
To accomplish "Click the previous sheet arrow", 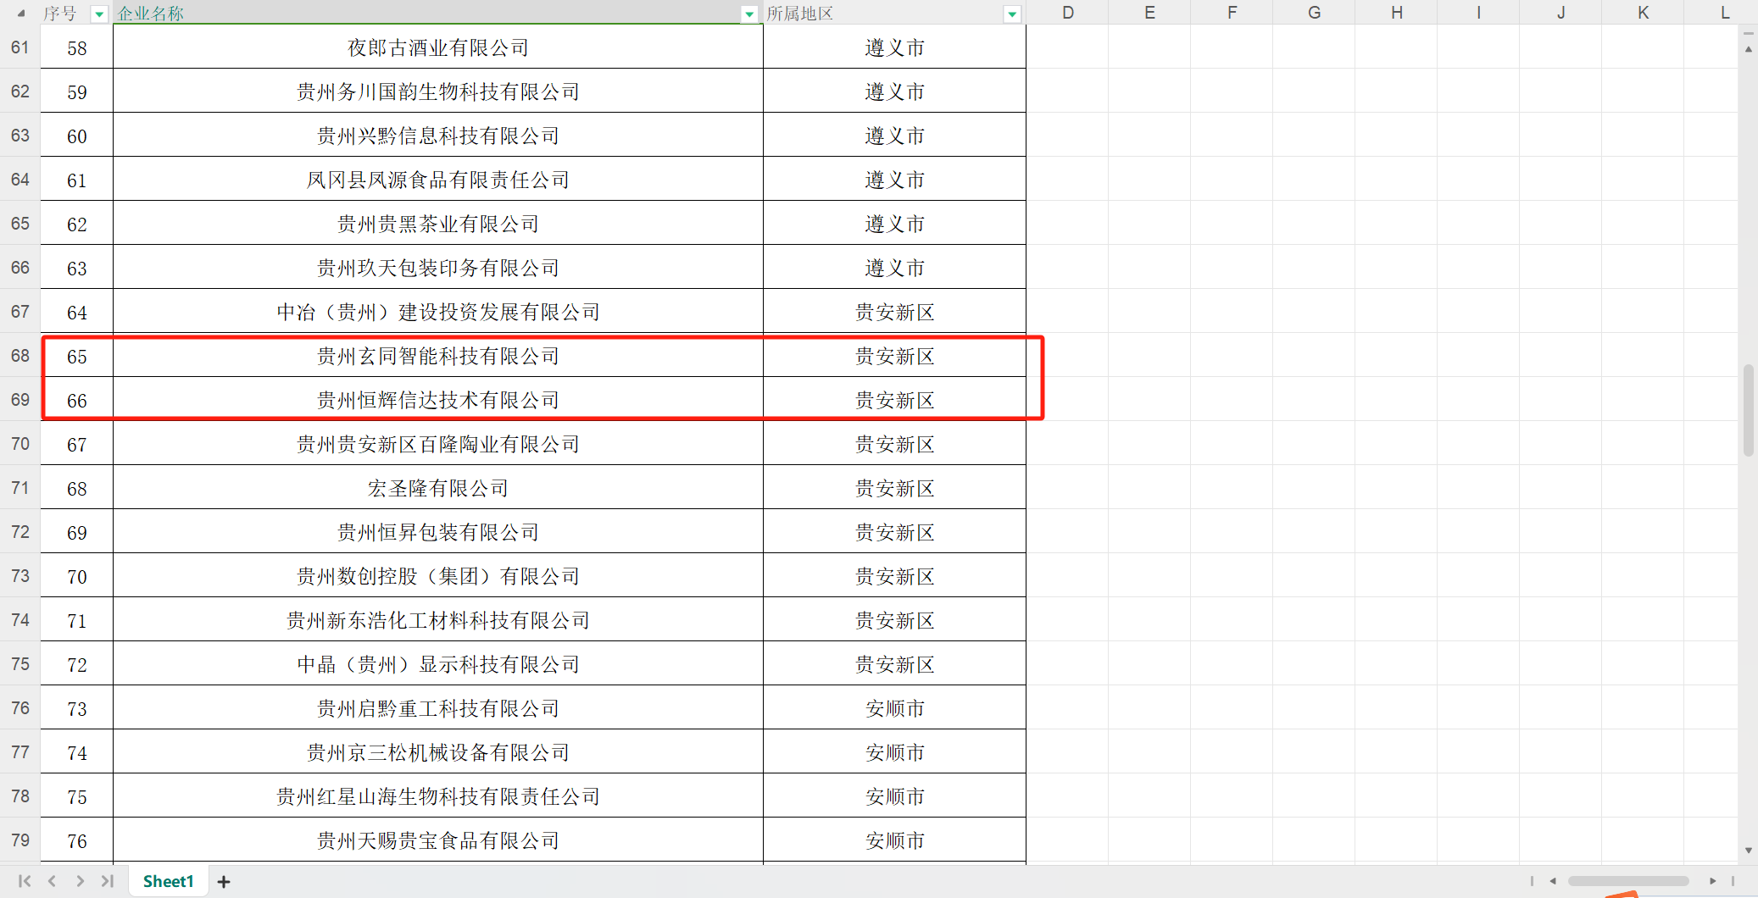I will (53, 881).
